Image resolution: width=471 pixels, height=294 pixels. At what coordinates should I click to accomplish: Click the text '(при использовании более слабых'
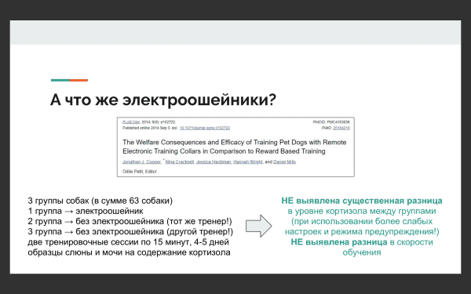pyautogui.click(x=362, y=221)
